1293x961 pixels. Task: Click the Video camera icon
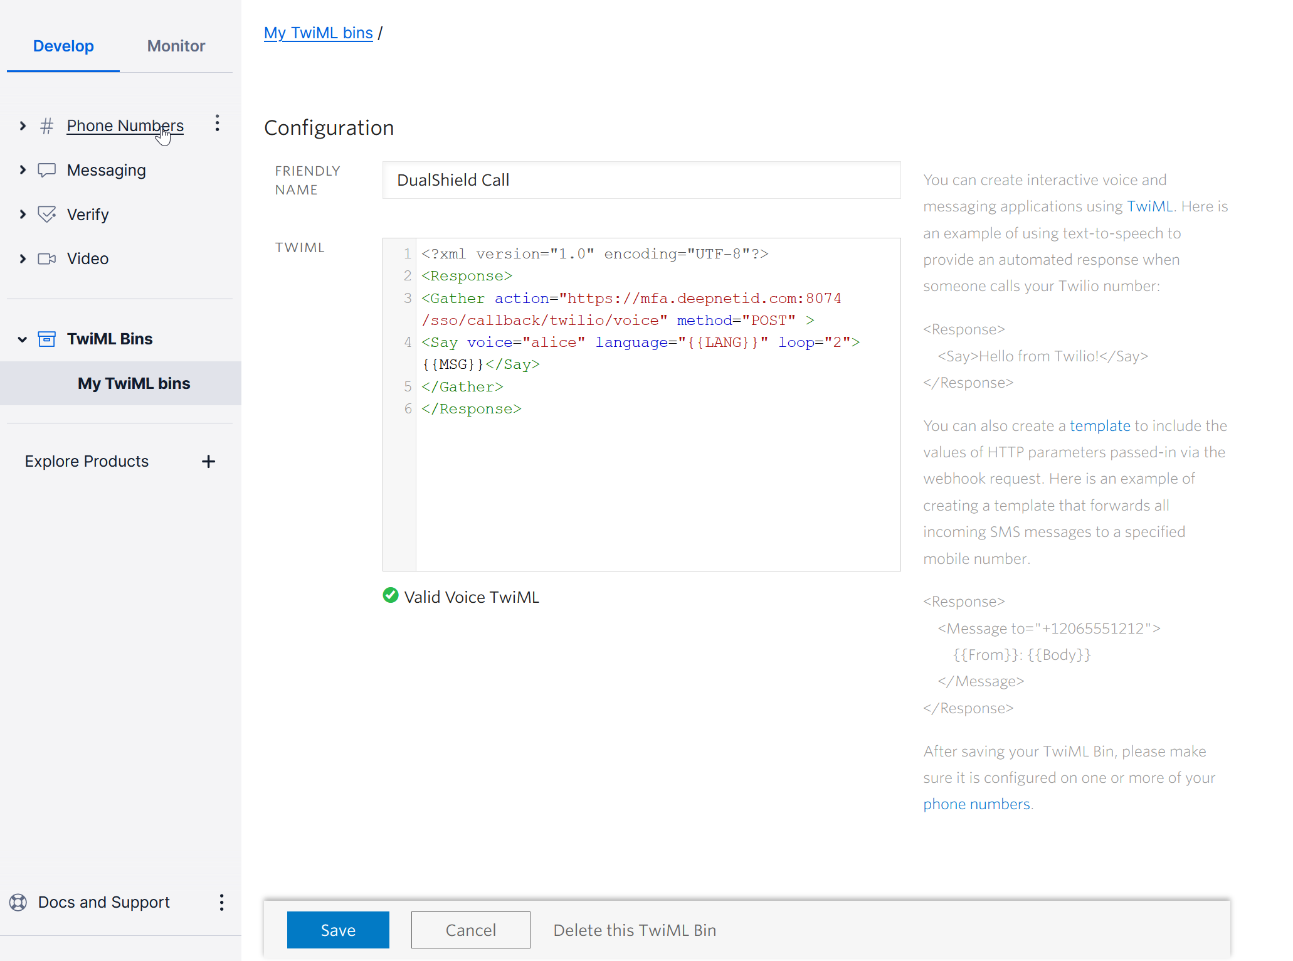[x=46, y=258]
